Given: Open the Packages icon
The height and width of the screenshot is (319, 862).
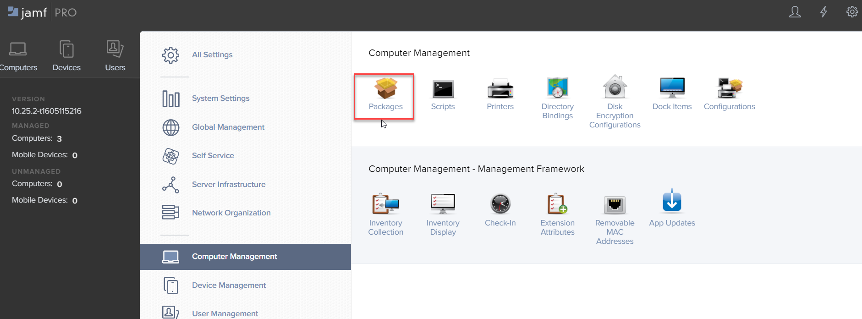Looking at the screenshot, I should pyautogui.click(x=385, y=88).
